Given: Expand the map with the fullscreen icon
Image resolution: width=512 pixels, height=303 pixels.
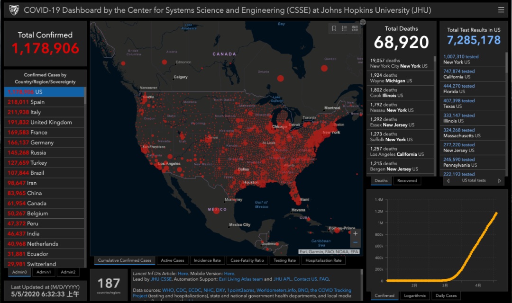Looking at the screenshot, I should tap(363, 22).
